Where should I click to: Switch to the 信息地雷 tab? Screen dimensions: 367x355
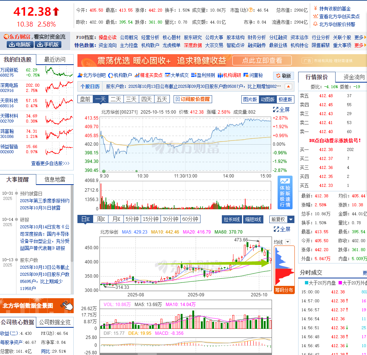click(x=55, y=179)
